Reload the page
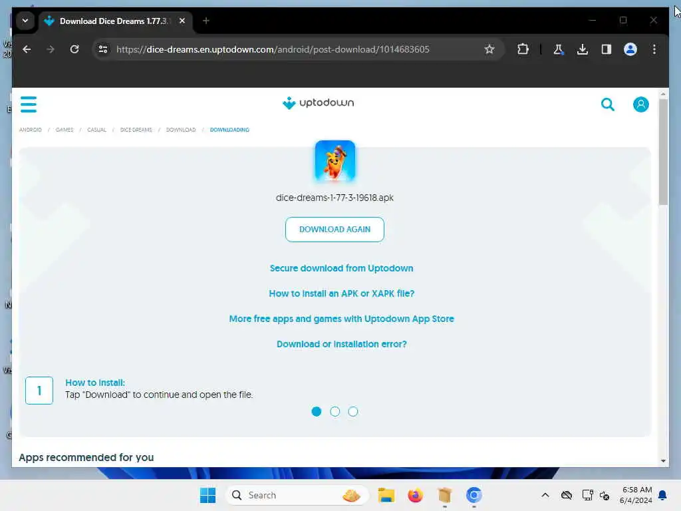Image resolution: width=681 pixels, height=511 pixels. coord(74,49)
